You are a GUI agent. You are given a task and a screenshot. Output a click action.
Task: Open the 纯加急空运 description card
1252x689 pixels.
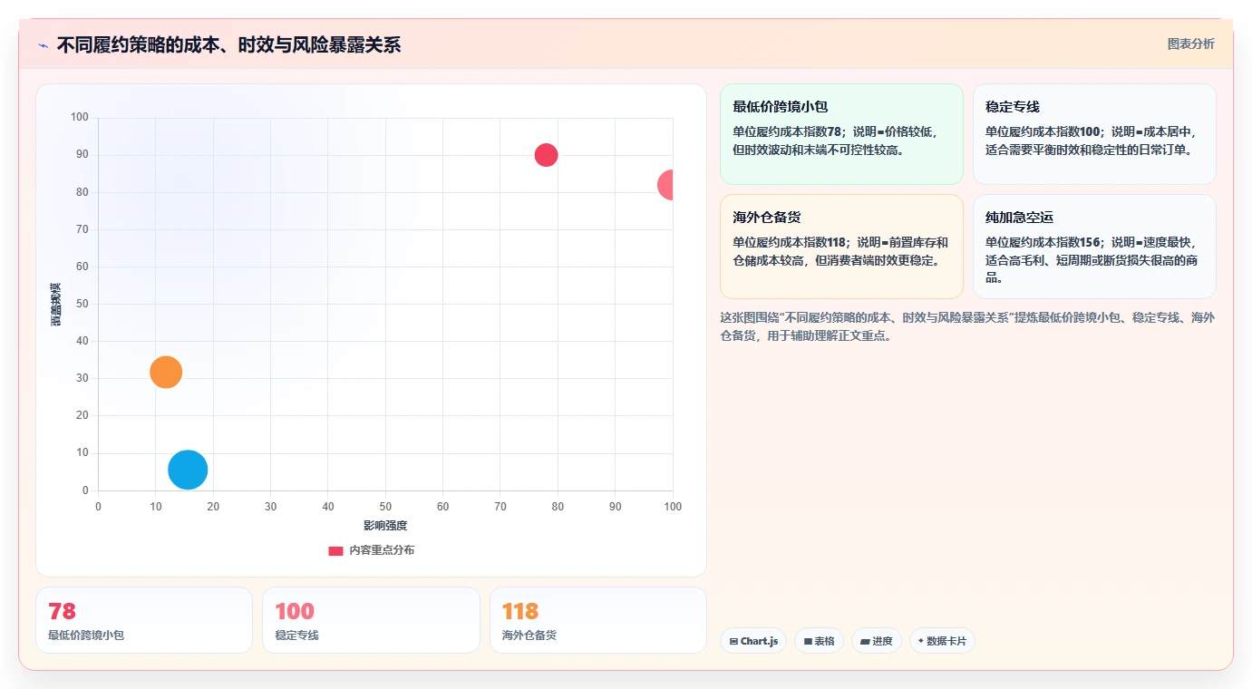1094,247
